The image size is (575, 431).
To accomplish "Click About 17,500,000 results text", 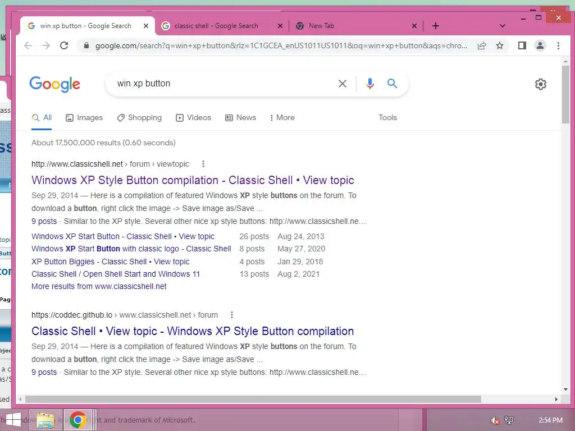I will click(x=103, y=143).
